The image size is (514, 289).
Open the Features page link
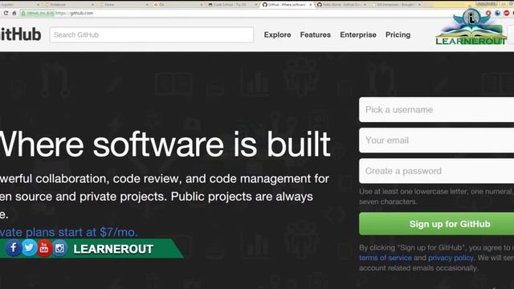(316, 35)
